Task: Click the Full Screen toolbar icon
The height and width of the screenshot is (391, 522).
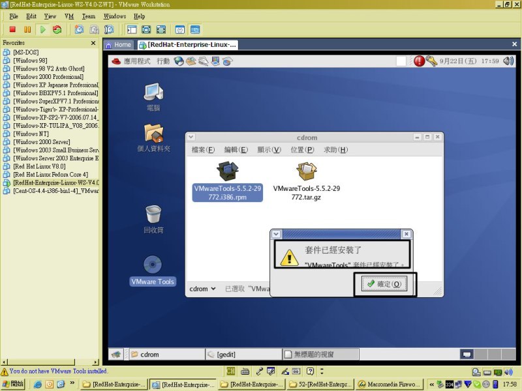Action: (x=146, y=29)
